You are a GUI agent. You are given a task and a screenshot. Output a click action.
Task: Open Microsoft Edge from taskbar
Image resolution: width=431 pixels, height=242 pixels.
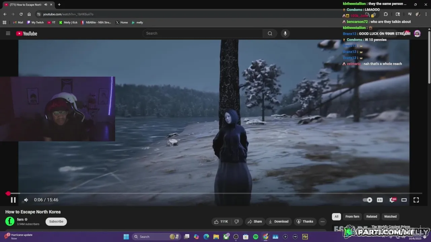(x=206, y=237)
